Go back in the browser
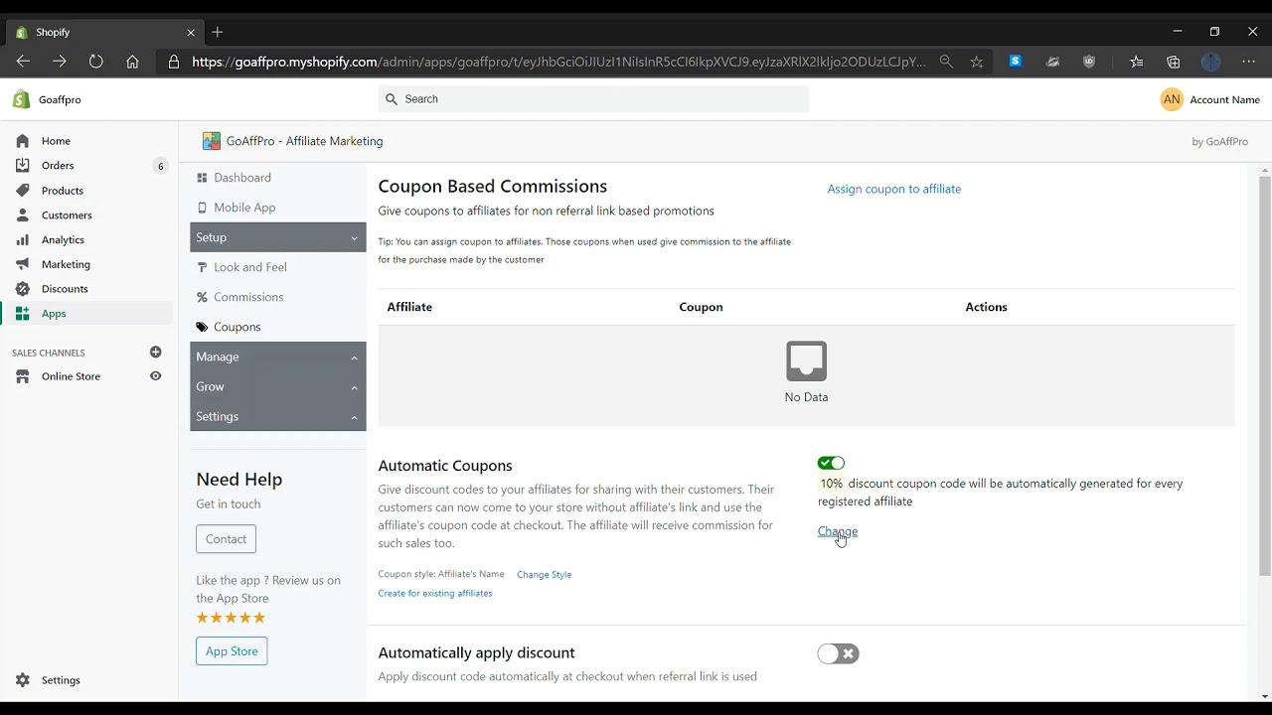 (23, 62)
